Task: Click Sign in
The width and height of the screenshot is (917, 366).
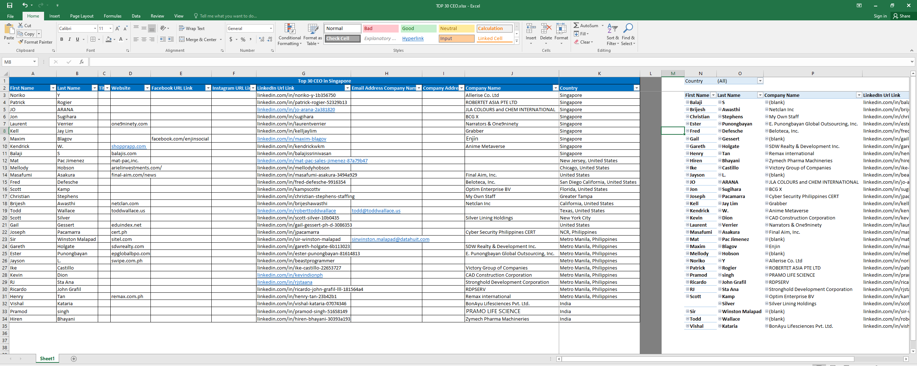Action: [x=880, y=16]
